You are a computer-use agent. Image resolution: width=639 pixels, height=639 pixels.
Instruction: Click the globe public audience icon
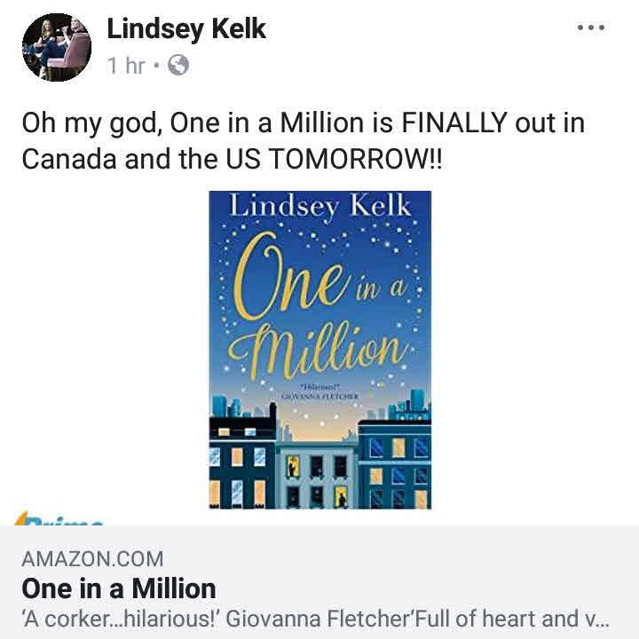coord(178,66)
